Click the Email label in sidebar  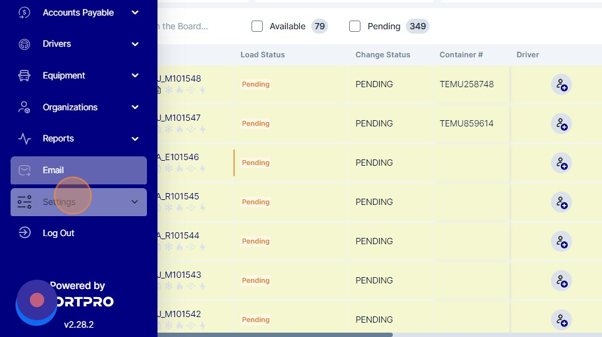[53, 170]
